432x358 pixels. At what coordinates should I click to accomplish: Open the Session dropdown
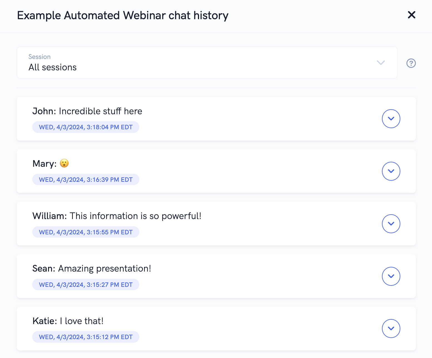point(207,63)
